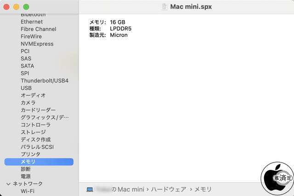The image size is (294, 196).
Task: Click the 製造元: label
Action: click(98, 35)
